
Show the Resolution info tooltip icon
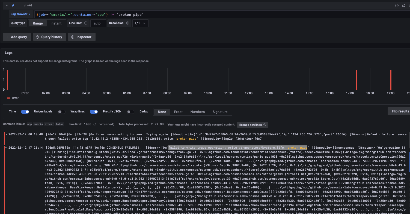point(127,23)
